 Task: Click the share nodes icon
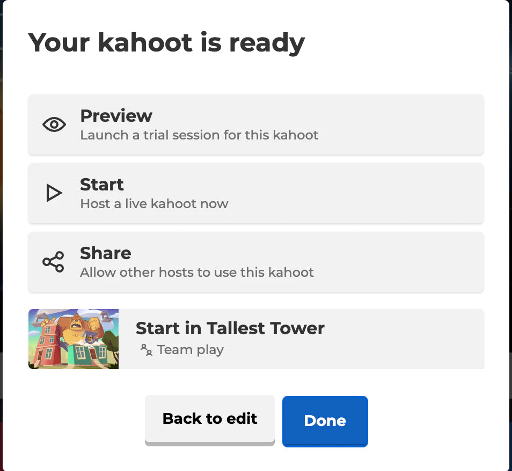click(53, 262)
